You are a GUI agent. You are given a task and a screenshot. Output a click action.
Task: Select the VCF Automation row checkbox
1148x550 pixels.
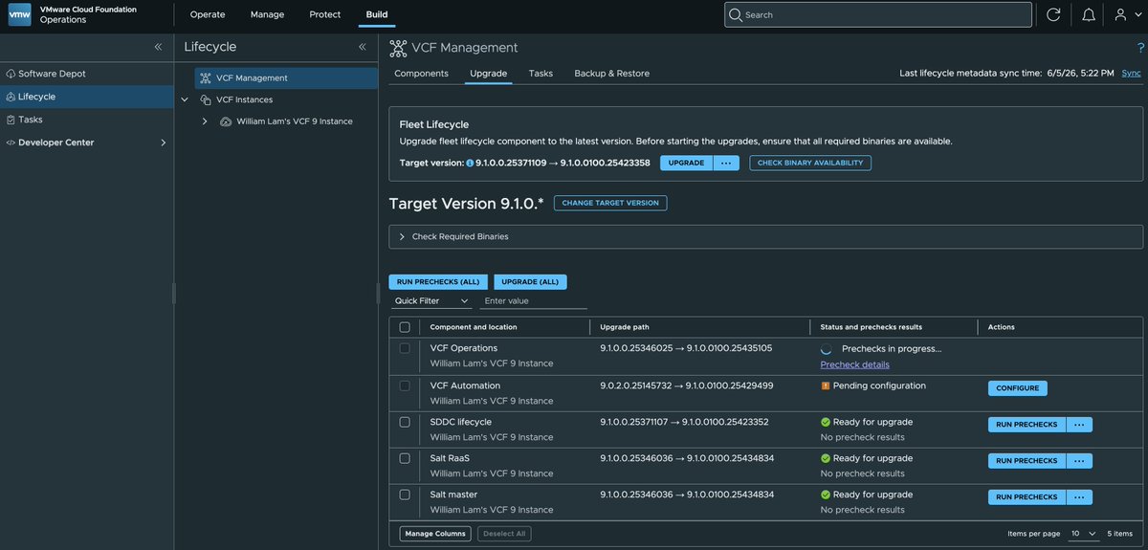tap(405, 385)
